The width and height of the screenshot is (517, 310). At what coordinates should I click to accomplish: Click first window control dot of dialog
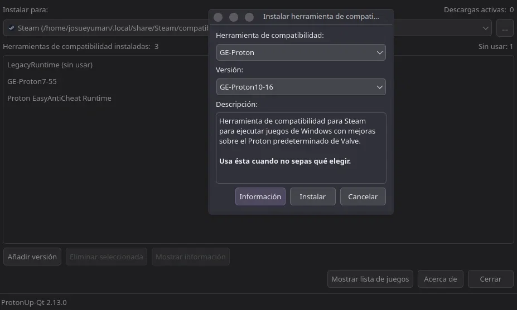point(218,17)
